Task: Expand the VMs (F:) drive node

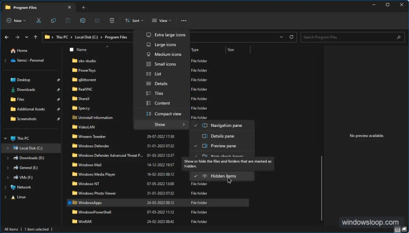Action: (x=8, y=178)
